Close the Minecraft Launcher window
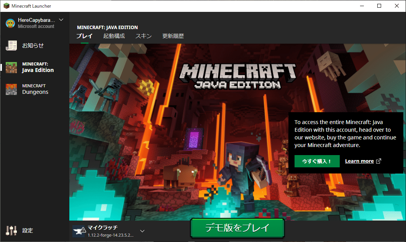The image size is (406, 242). click(397, 6)
